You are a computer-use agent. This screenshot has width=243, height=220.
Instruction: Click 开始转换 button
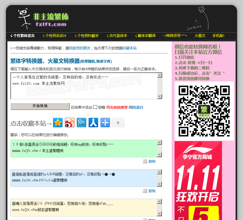point(40,106)
